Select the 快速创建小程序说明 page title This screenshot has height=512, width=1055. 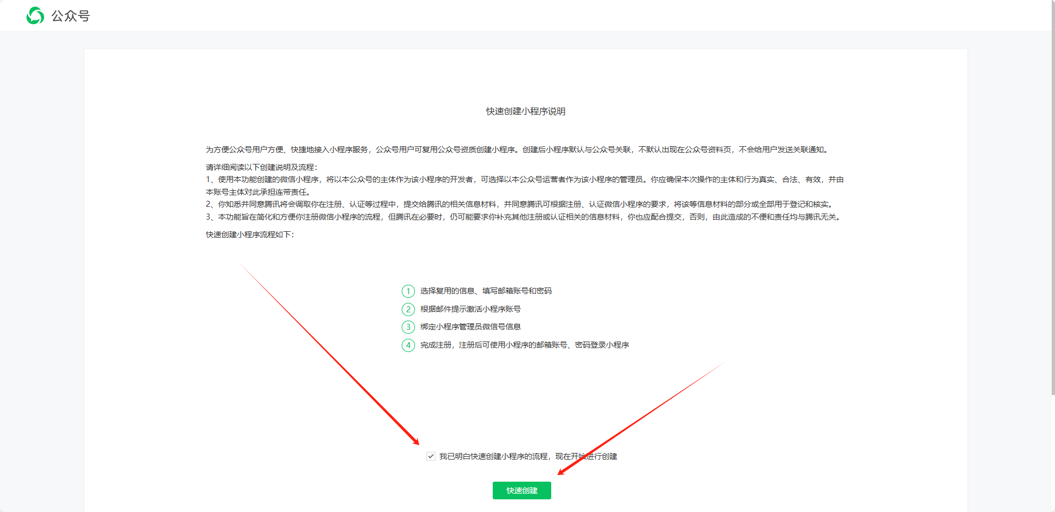coord(526,111)
